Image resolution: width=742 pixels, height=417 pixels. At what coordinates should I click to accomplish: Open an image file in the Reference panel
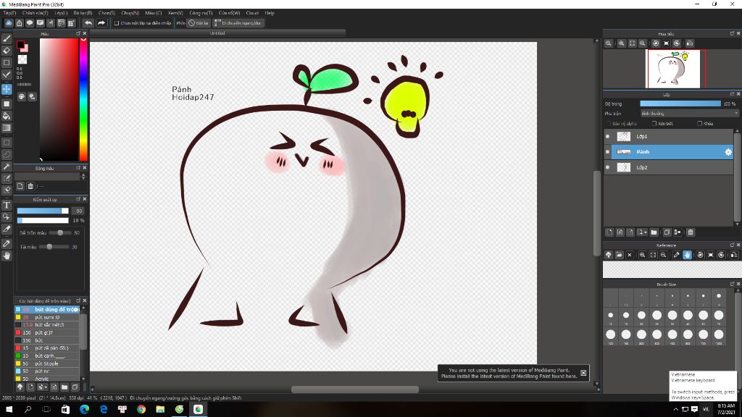coord(619,255)
